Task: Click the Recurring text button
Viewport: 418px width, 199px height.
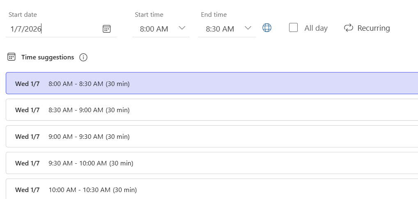Action: coord(373,28)
